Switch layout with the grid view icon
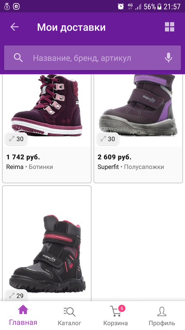Screen dimensions: 185x330 point(170,27)
